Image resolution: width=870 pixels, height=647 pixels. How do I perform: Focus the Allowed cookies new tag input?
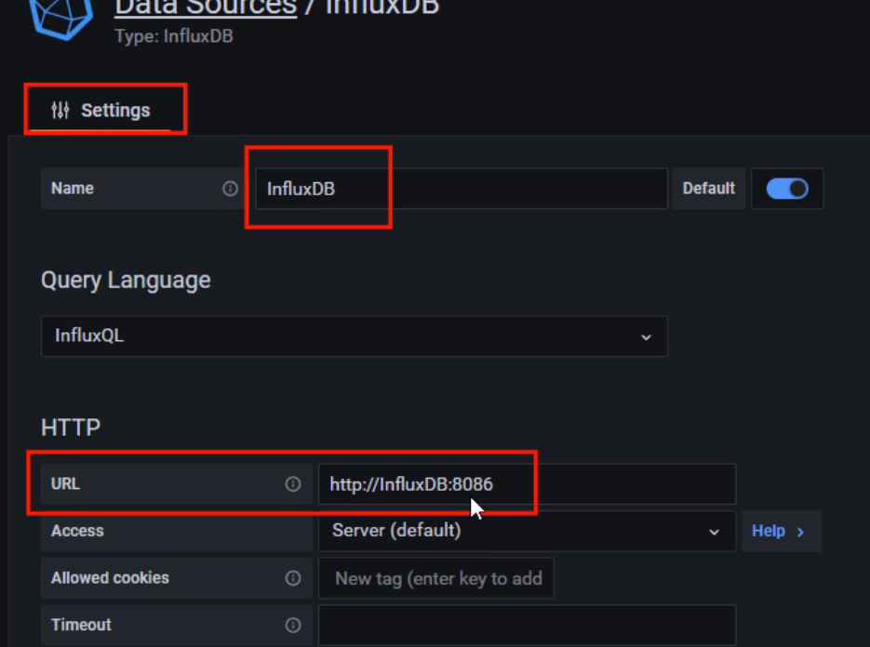(436, 579)
